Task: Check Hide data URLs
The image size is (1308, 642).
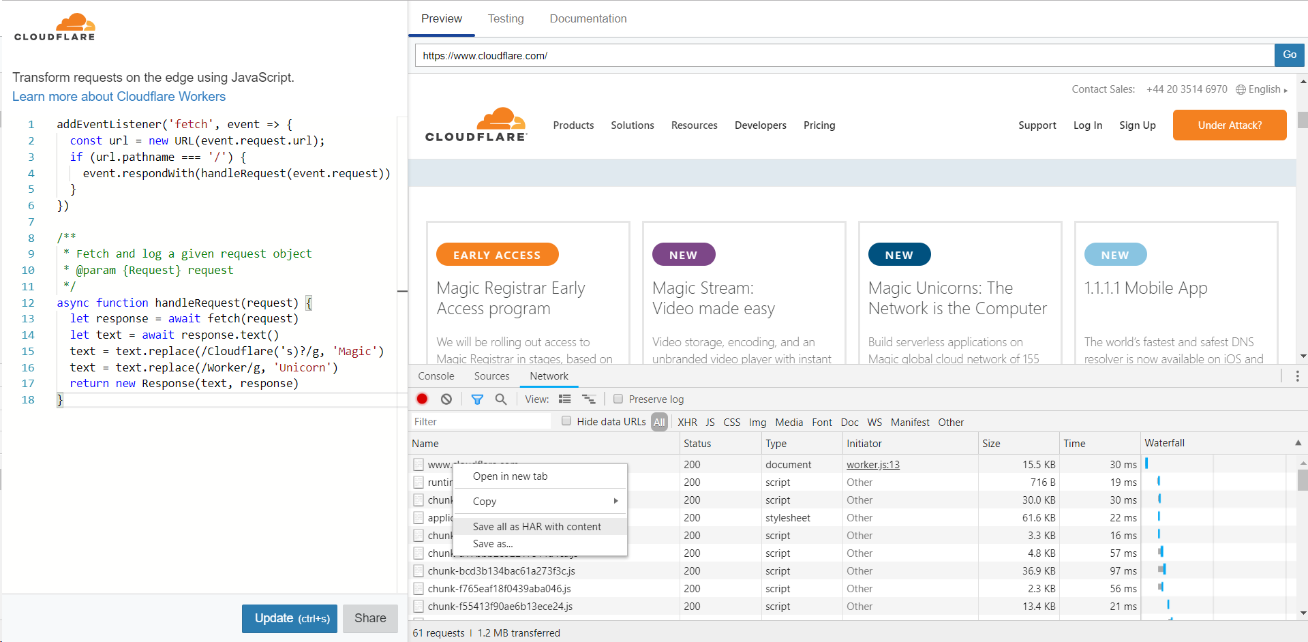Action: [566, 421]
